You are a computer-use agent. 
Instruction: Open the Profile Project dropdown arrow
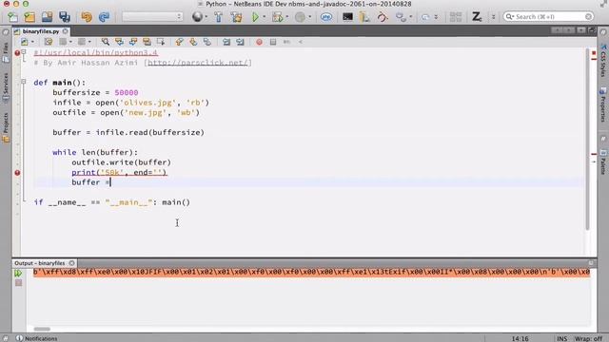point(309,17)
